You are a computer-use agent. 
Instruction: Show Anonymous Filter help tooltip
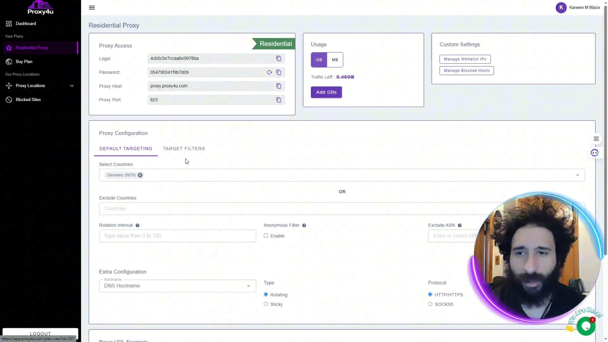[304, 225]
